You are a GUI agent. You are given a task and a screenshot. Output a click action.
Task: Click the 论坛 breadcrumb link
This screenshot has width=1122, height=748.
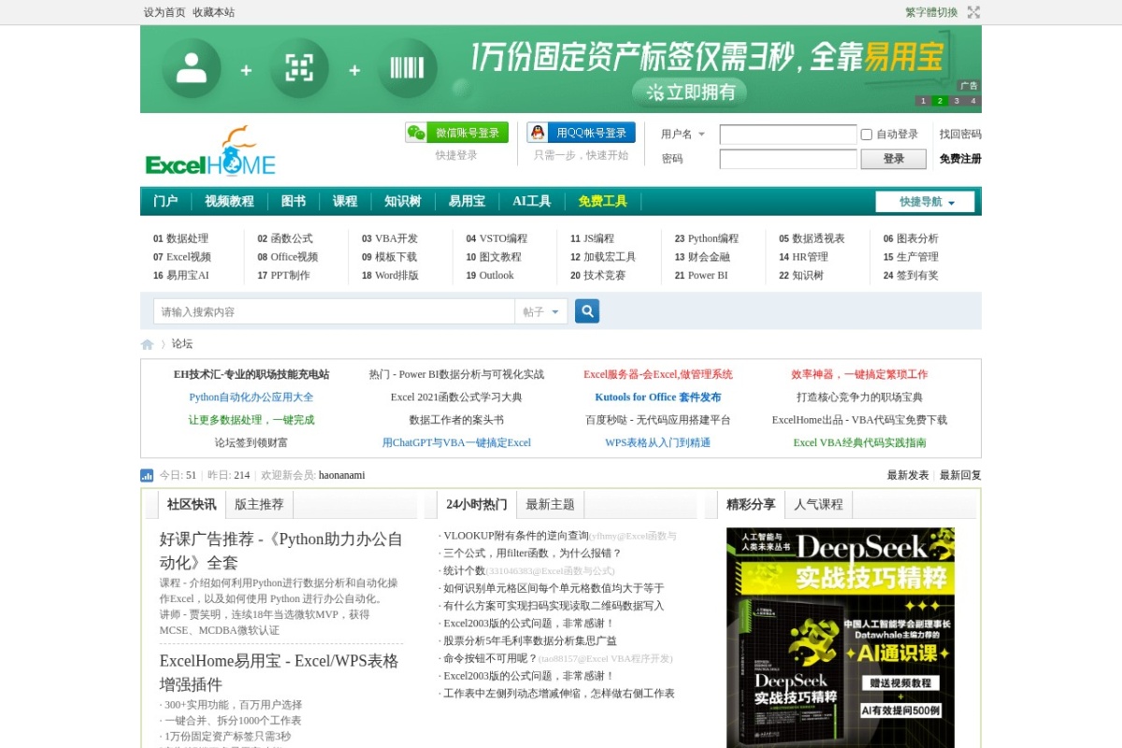[181, 344]
